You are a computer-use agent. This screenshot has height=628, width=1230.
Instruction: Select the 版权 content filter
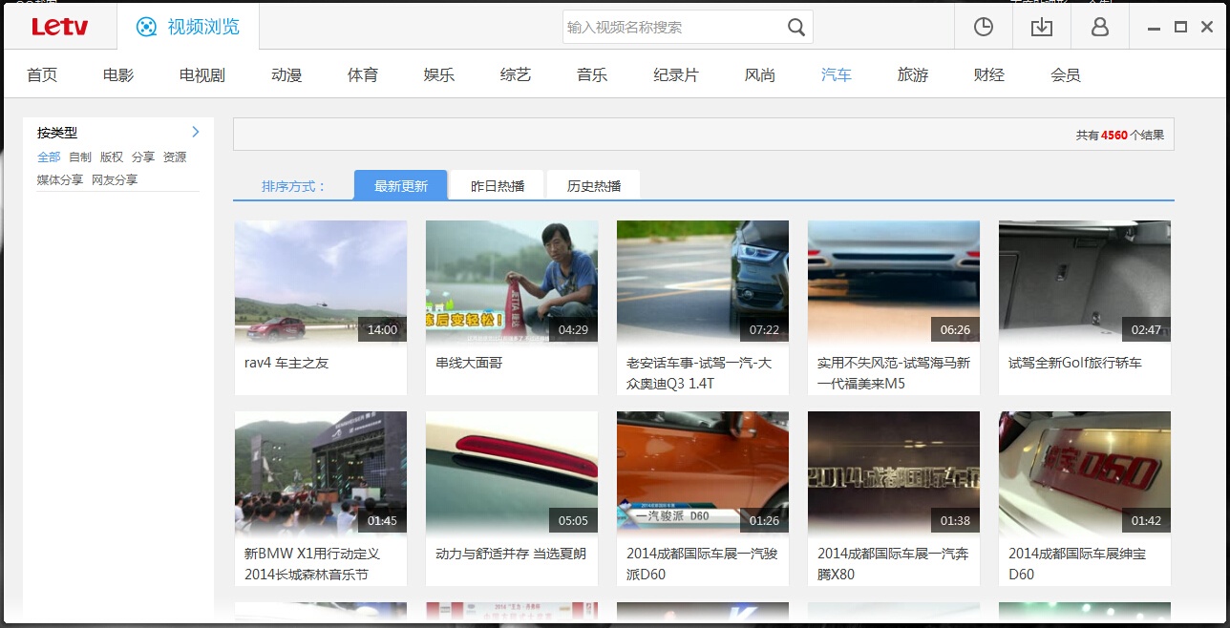(111, 157)
